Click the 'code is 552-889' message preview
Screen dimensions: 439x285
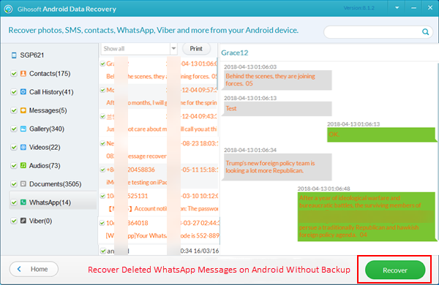point(162,236)
